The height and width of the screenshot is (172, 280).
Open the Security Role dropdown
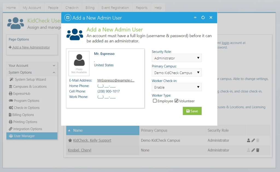[x=176, y=58]
